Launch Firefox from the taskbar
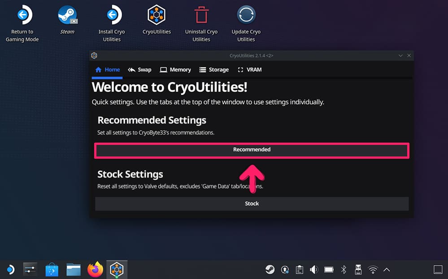Viewport: 448px width, 279px height. pyautogui.click(x=95, y=269)
